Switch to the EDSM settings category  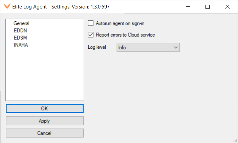point(20,38)
